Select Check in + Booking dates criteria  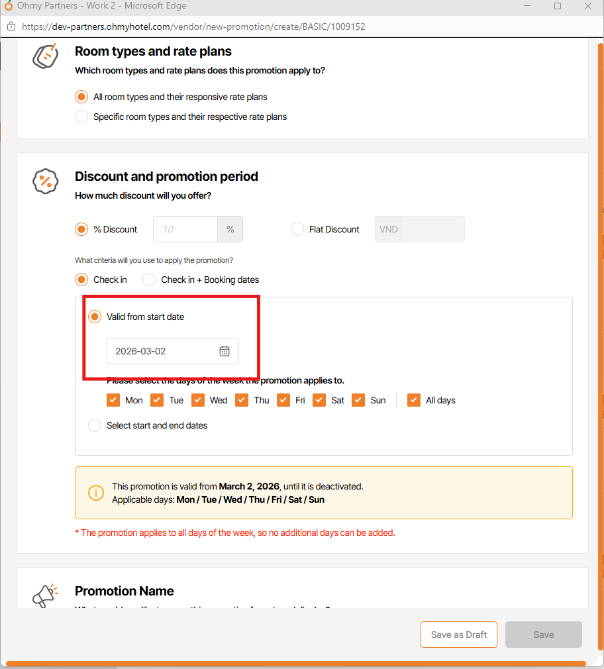click(x=149, y=280)
